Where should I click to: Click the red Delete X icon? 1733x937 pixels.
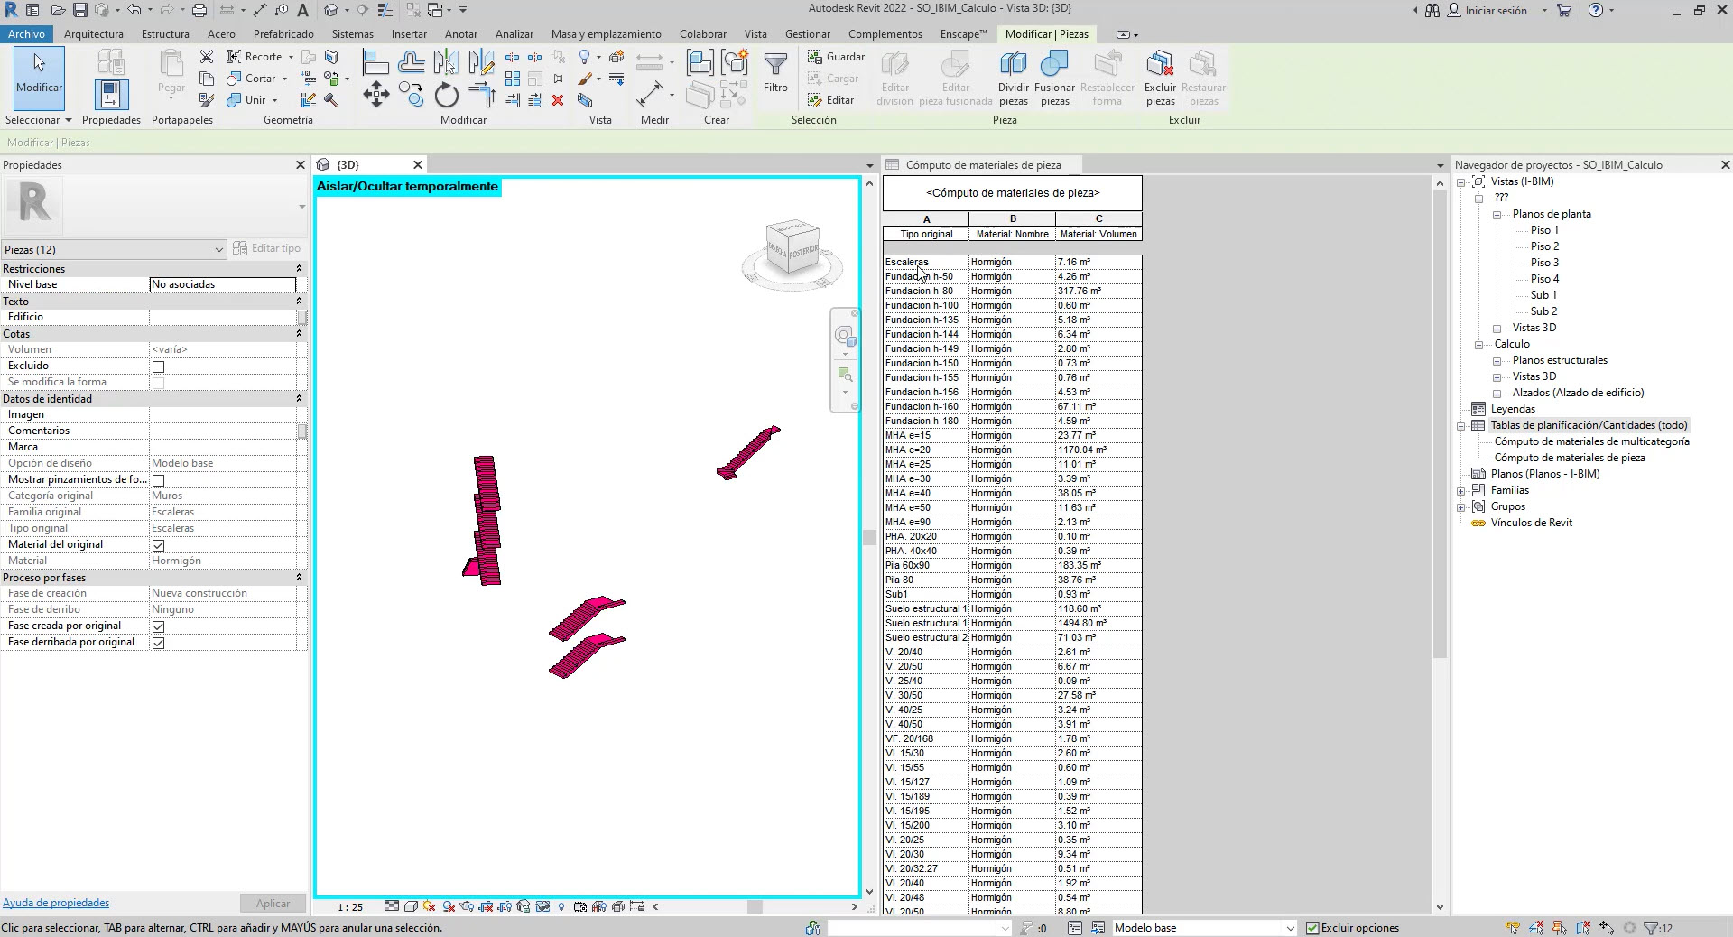(558, 100)
